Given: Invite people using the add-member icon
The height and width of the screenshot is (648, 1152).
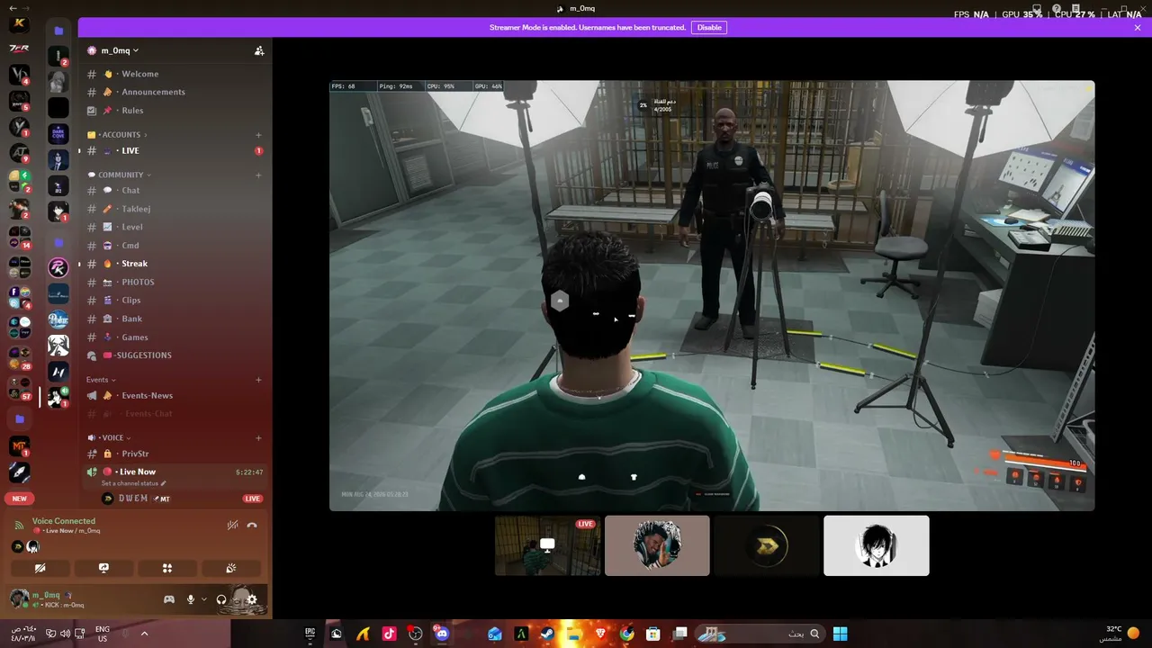Looking at the screenshot, I should [259, 51].
